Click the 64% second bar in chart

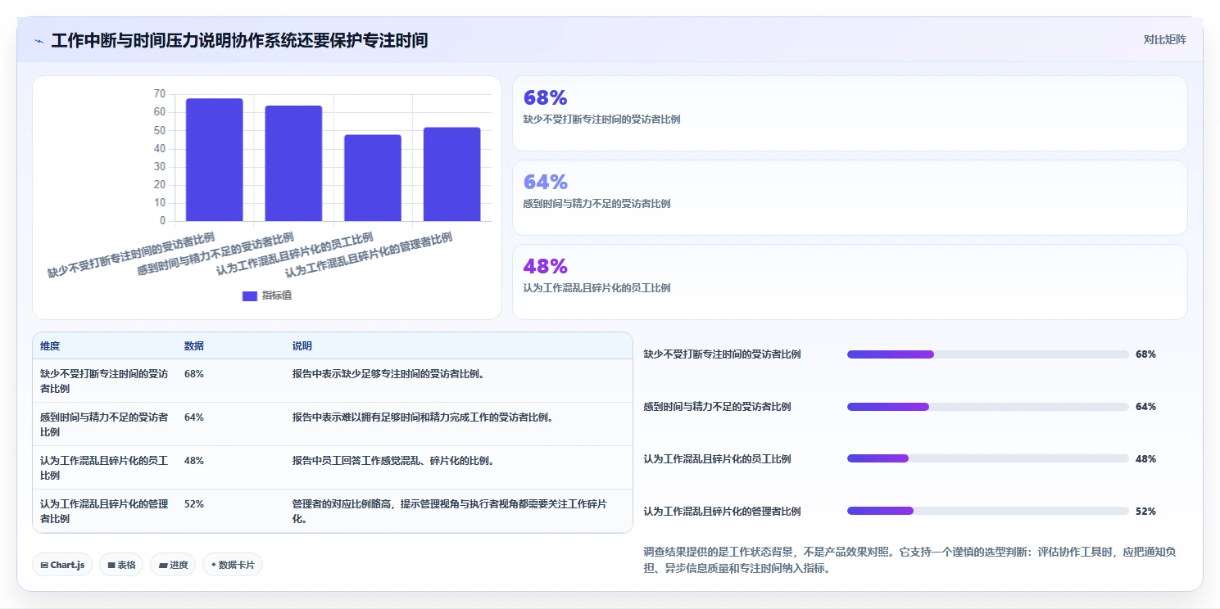pyautogui.click(x=293, y=163)
